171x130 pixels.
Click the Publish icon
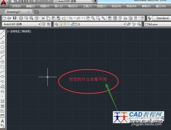click(31, 18)
